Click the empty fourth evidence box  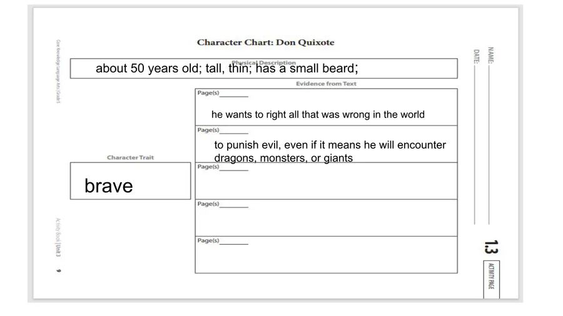coord(326,221)
